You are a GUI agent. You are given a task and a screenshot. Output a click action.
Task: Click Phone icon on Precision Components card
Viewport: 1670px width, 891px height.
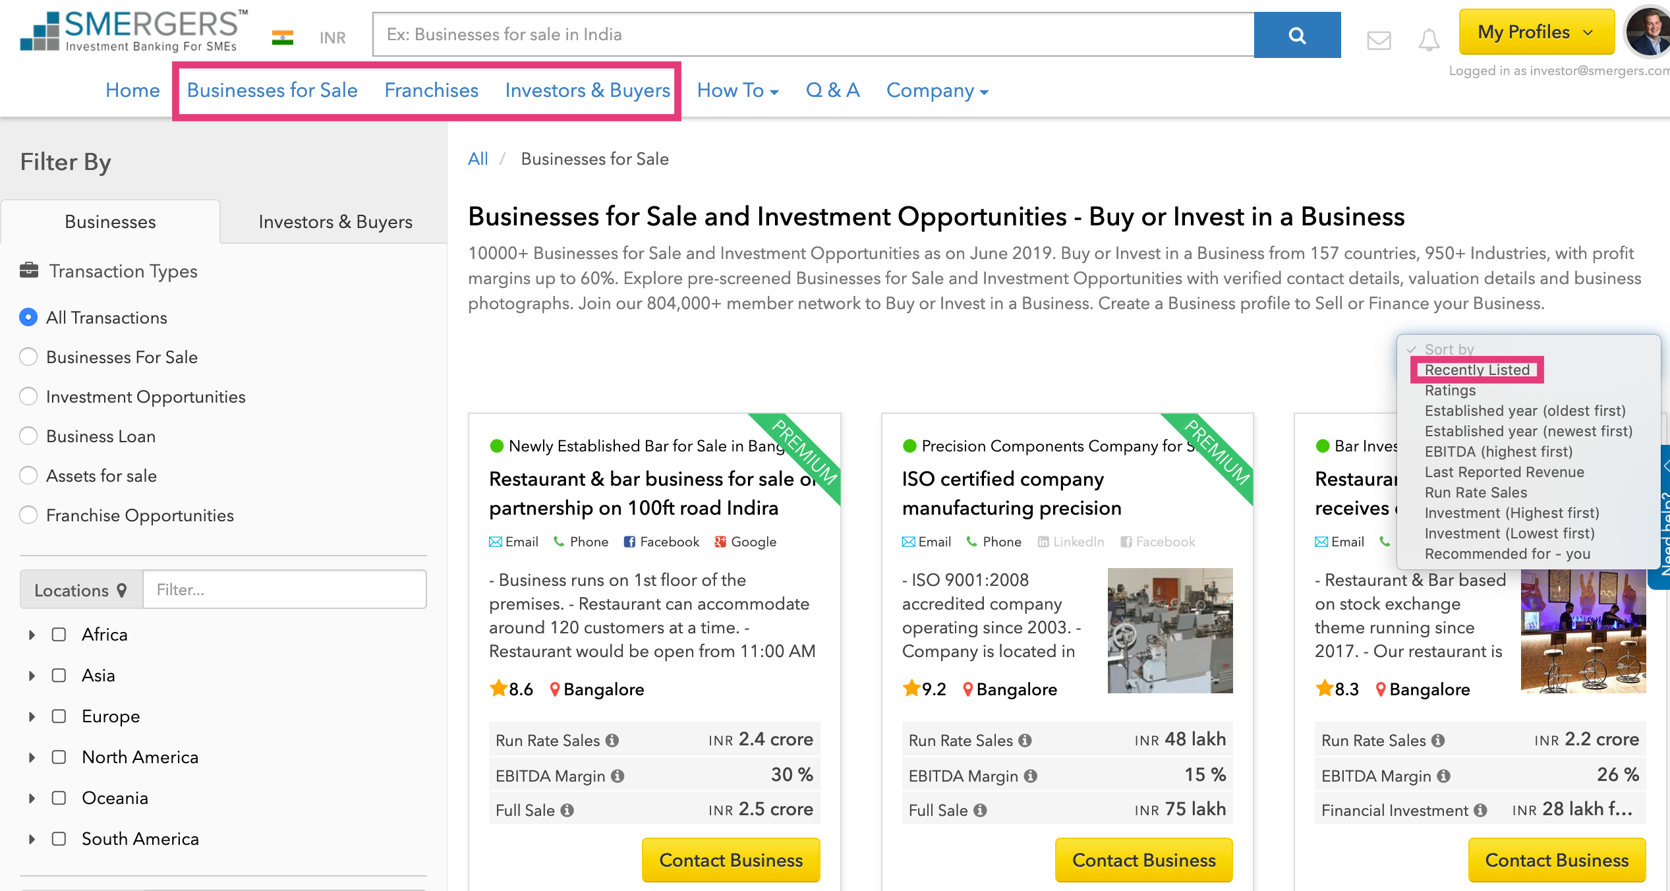point(971,542)
